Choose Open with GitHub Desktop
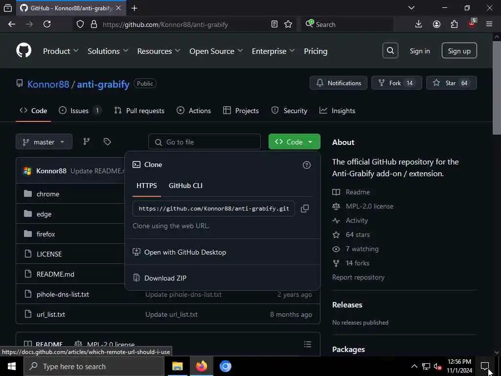The width and height of the screenshot is (501, 376). coord(223,252)
